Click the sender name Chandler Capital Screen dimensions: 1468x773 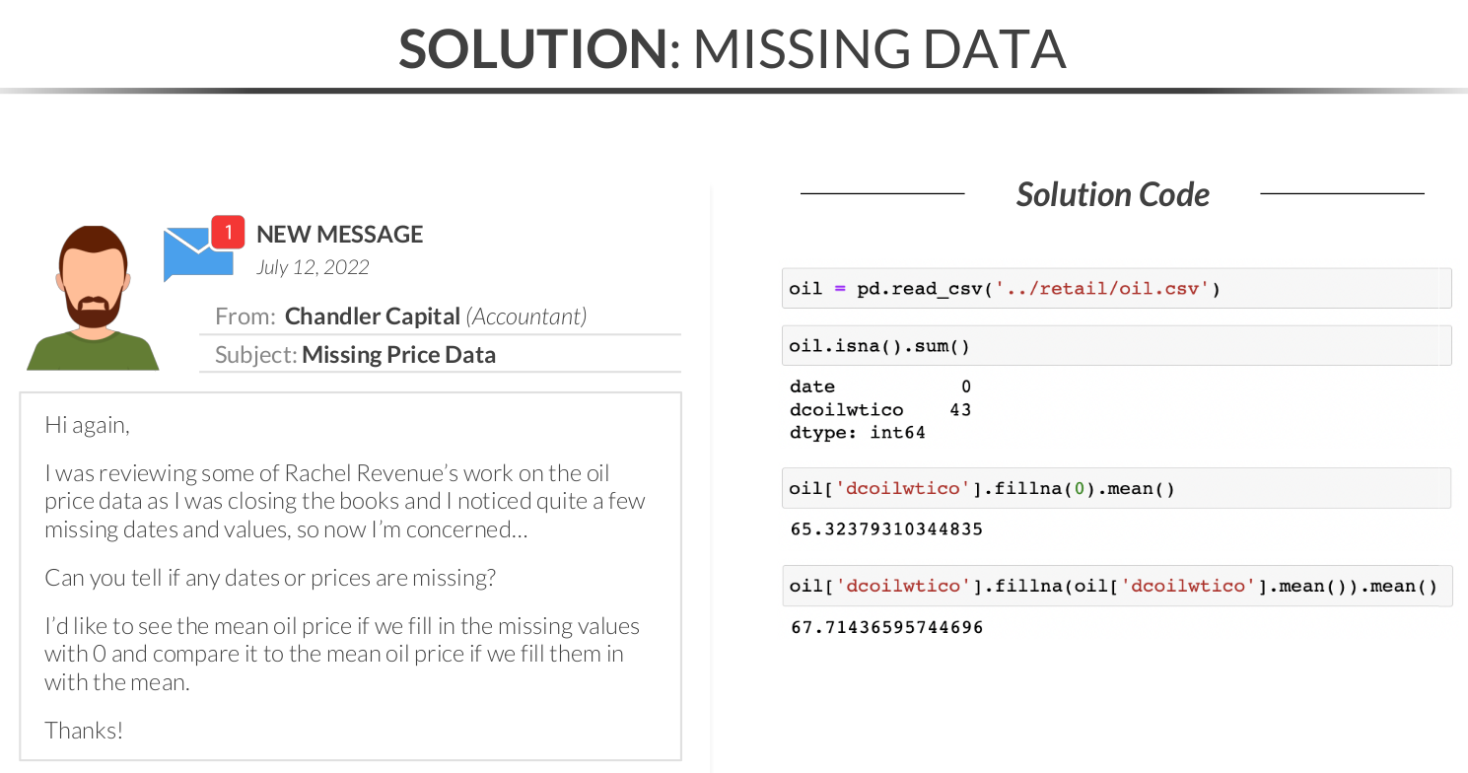373,316
